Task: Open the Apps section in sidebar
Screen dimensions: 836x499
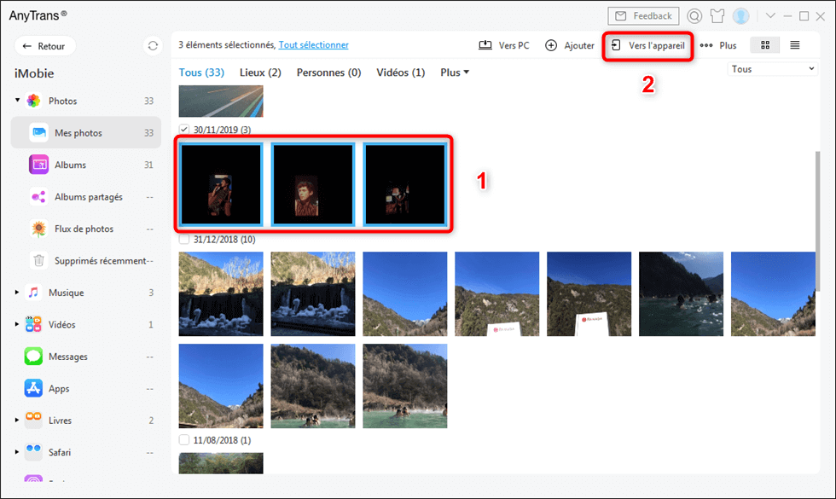Action: pyautogui.click(x=58, y=389)
